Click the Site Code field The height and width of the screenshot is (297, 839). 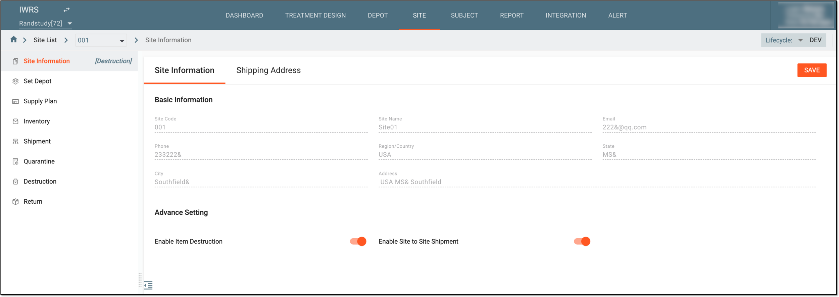(261, 127)
